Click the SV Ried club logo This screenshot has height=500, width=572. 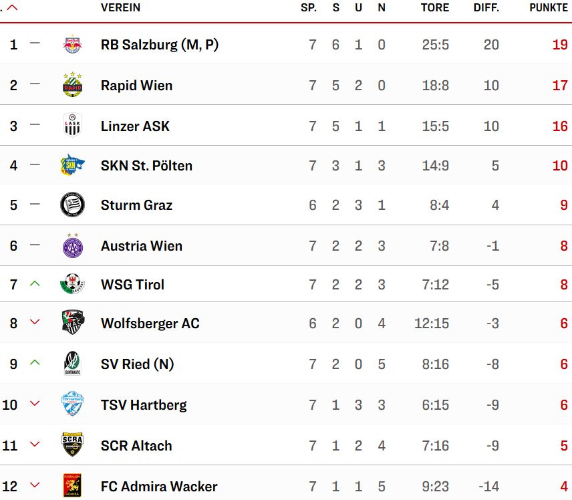tap(72, 364)
